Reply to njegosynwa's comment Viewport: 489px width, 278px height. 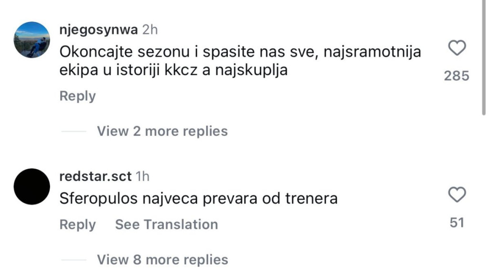77,96
